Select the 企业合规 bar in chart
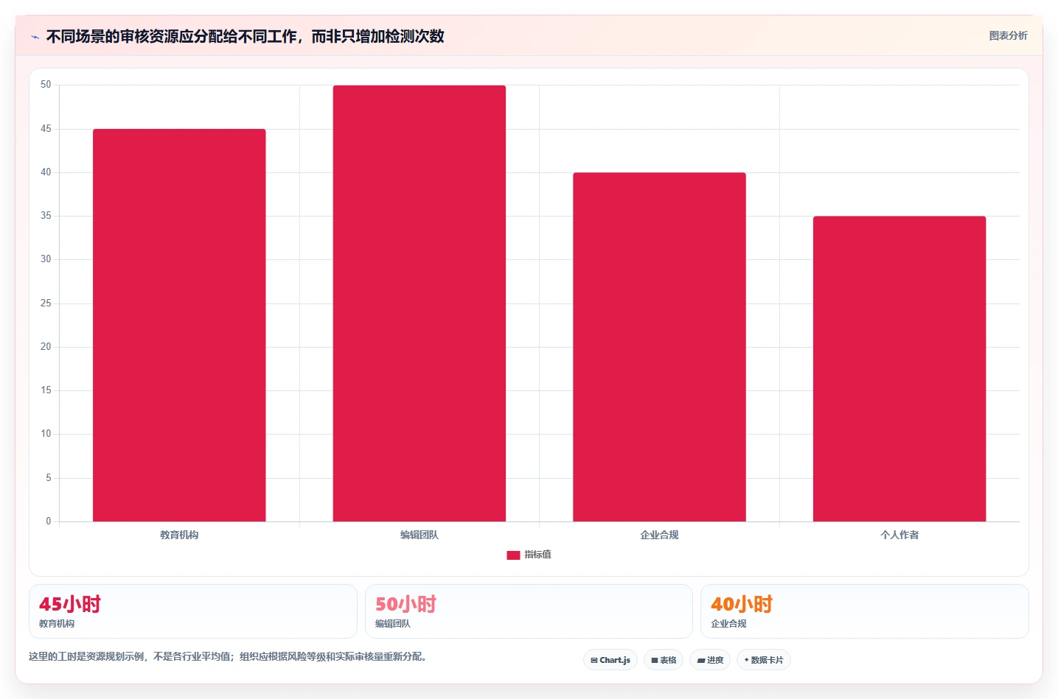1058x699 pixels. 659,347
